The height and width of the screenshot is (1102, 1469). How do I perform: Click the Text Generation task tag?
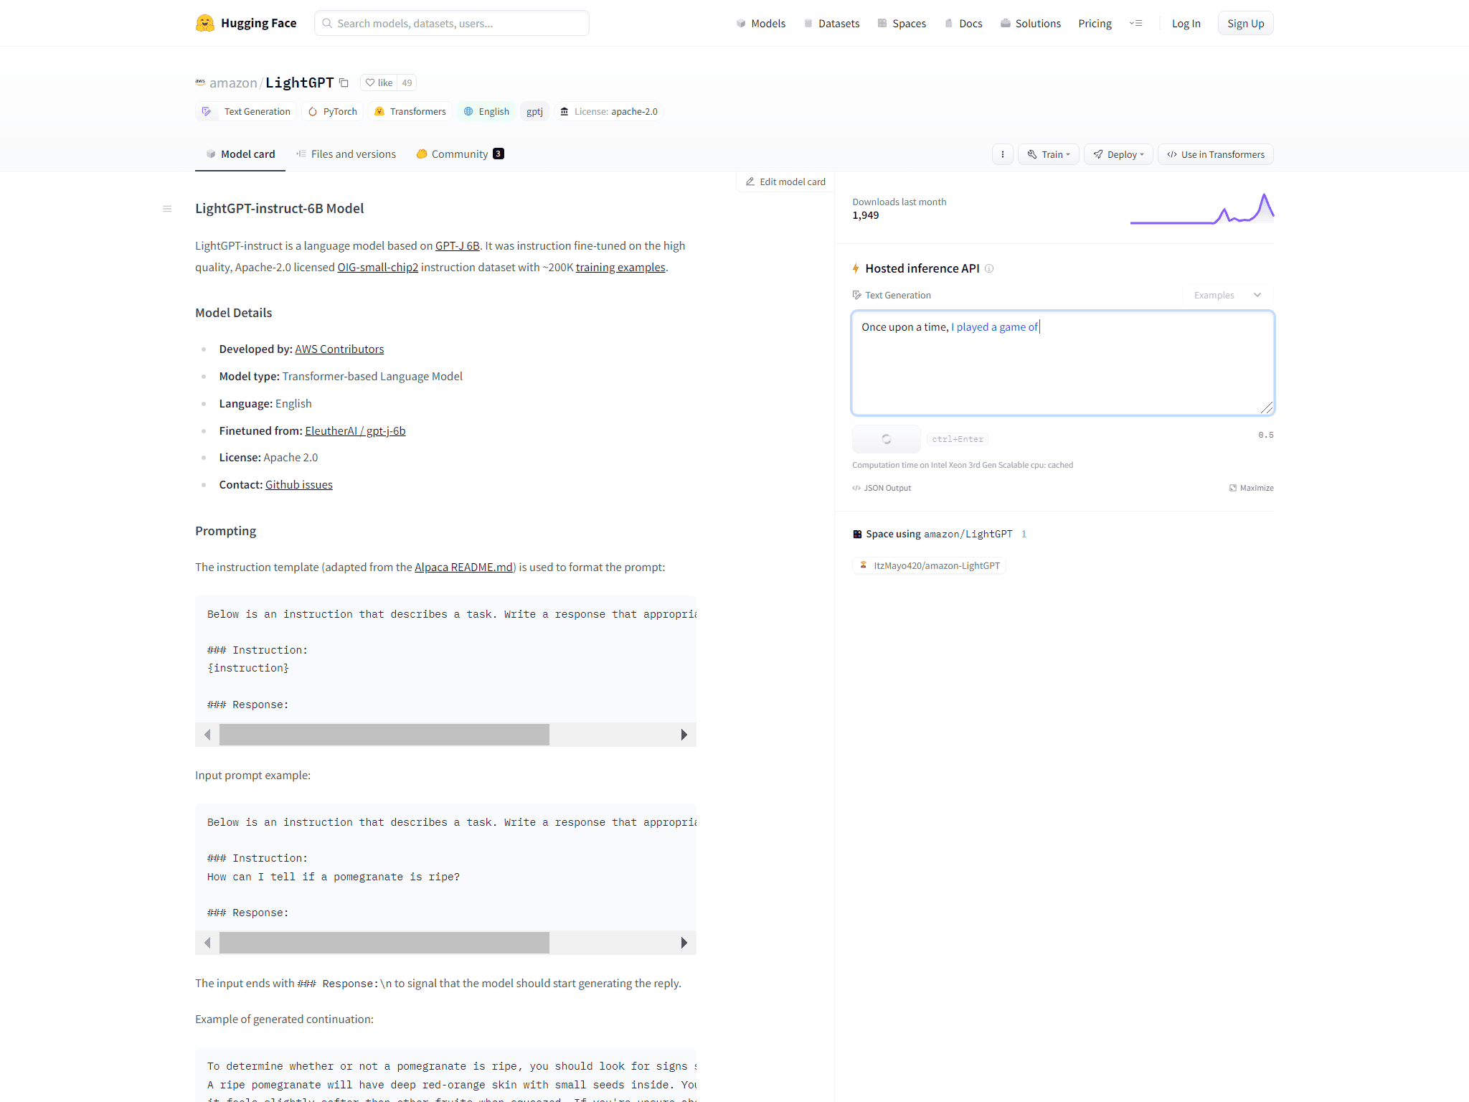point(246,111)
